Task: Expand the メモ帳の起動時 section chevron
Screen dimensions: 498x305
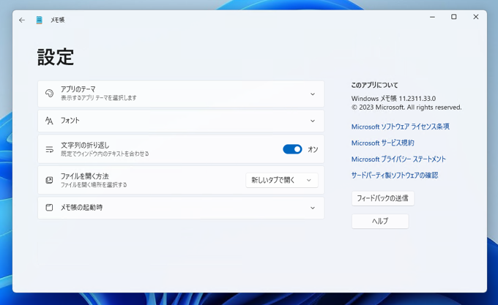Action: pyautogui.click(x=313, y=208)
